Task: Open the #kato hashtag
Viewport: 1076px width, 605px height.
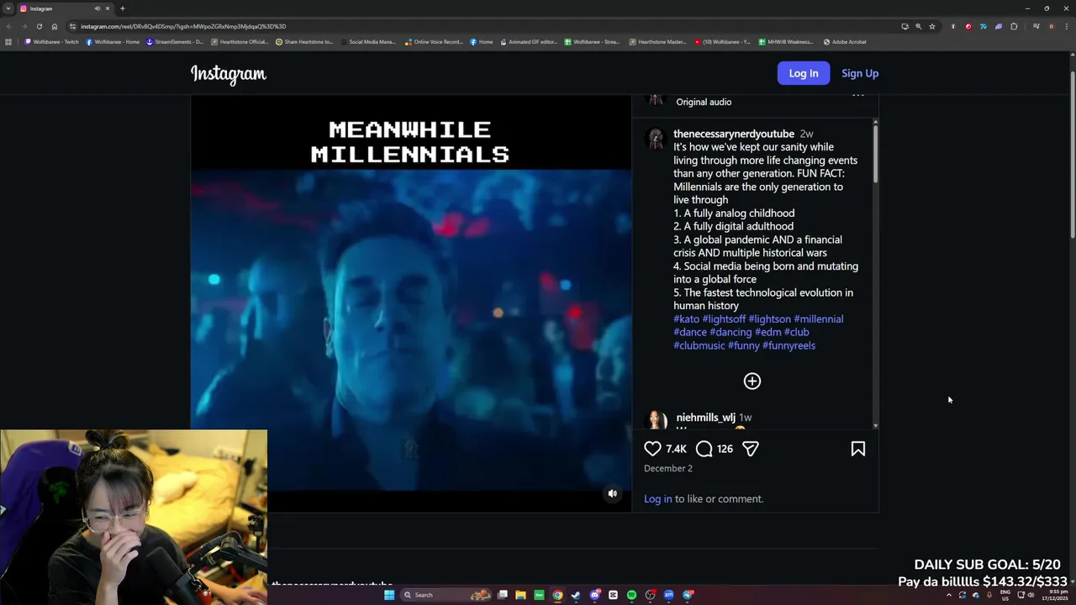Action: coord(686,319)
